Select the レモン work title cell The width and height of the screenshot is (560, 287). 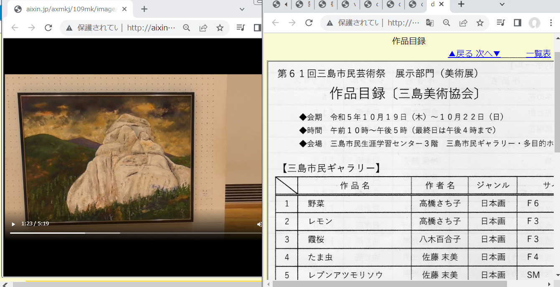pos(355,221)
